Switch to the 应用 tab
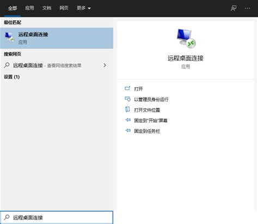Image resolution: width=258 pixels, height=224 pixels. click(x=29, y=8)
